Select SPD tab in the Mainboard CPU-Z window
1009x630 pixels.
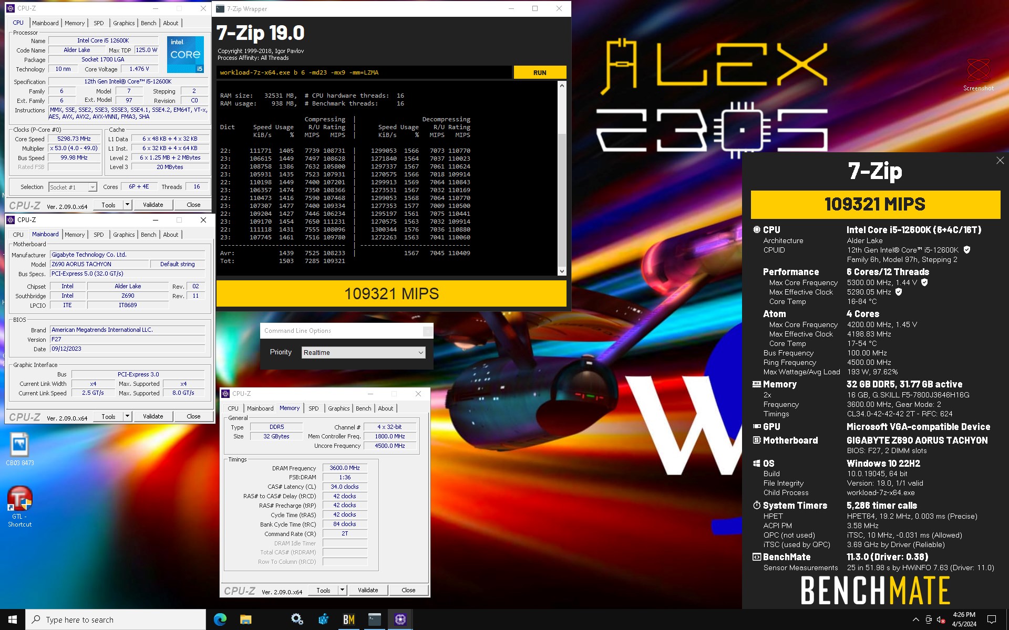(99, 235)
